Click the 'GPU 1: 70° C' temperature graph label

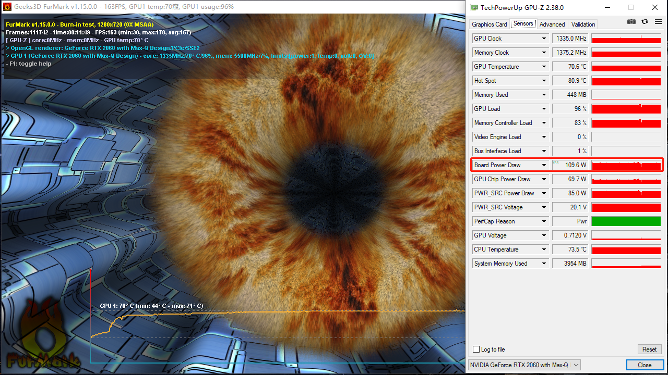tap(151, 306)
